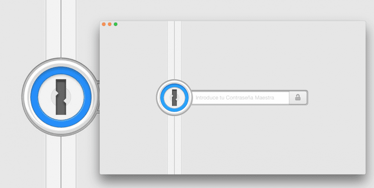Image resolution: width=374 pixels, height=188 pixels.
Task: Close the window with the red button
Action: (x=104, y=24)
